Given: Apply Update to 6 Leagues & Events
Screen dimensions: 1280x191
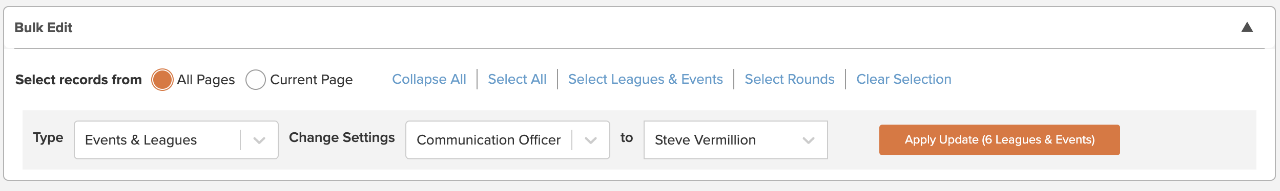Looking at the screenshot, I should point(1000,140).
